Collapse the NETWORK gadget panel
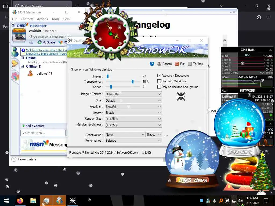Image resolution: width=275 pixels, height=206 pixels. (x=270, y=91)
